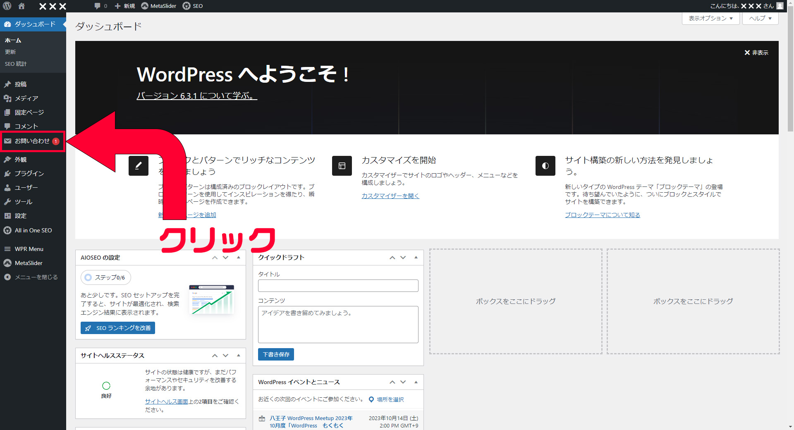Click the メディア icon

point(7,98)
